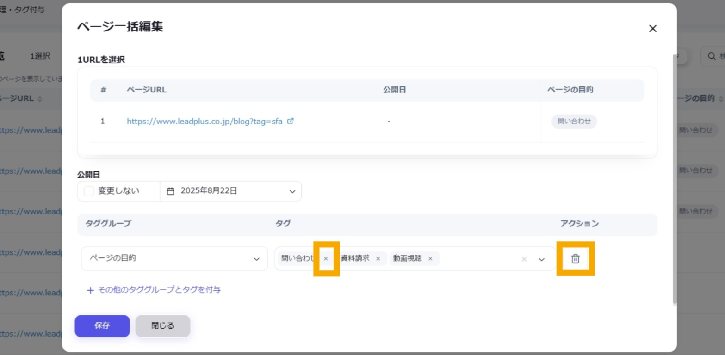Clear all selected tags in tag field
The width and height of the screenshot is (725, 355).
[x=524, y=259]
